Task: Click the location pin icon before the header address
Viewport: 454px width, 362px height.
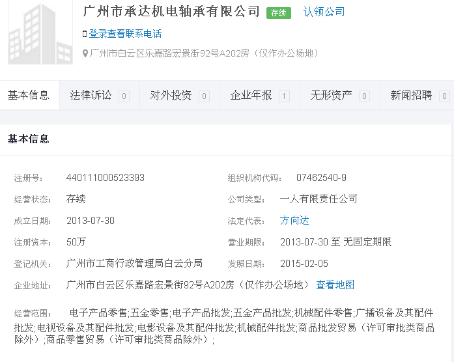Action: coord(85,53)
